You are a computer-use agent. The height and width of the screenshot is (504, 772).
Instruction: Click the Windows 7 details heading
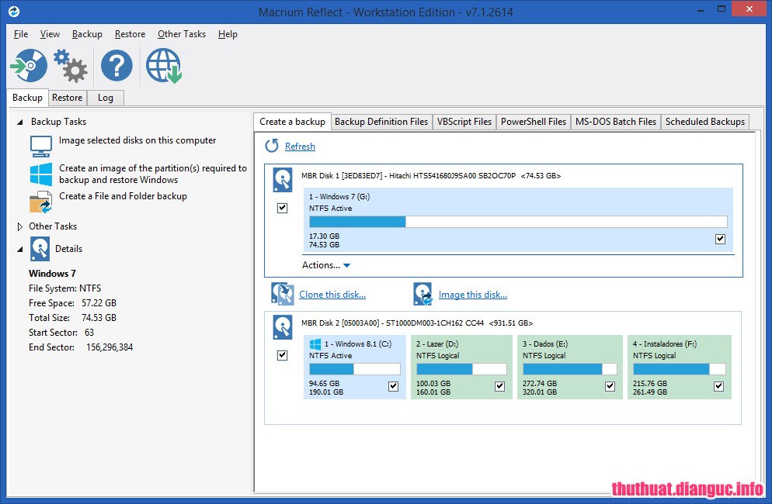click(52, 274)
